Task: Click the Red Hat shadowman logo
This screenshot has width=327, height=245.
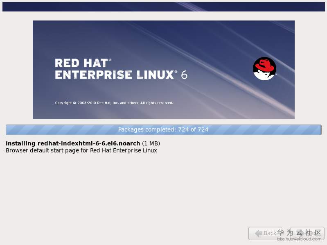Action: [x=264, y=69]
